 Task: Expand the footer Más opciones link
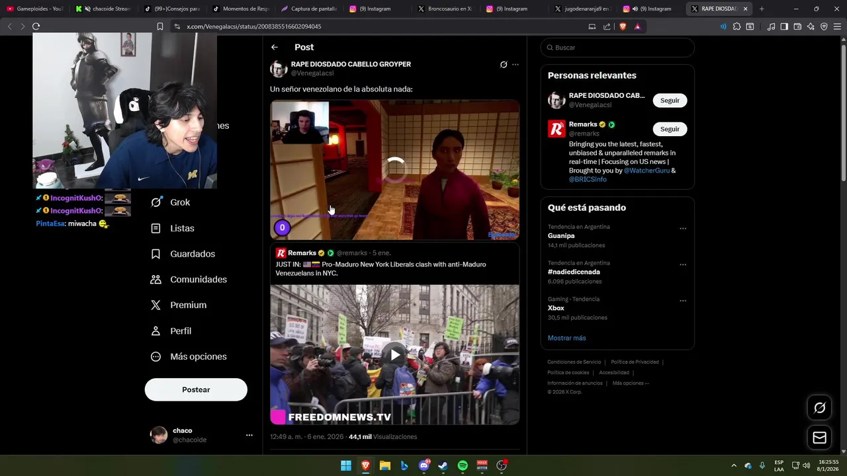[631, 383]
